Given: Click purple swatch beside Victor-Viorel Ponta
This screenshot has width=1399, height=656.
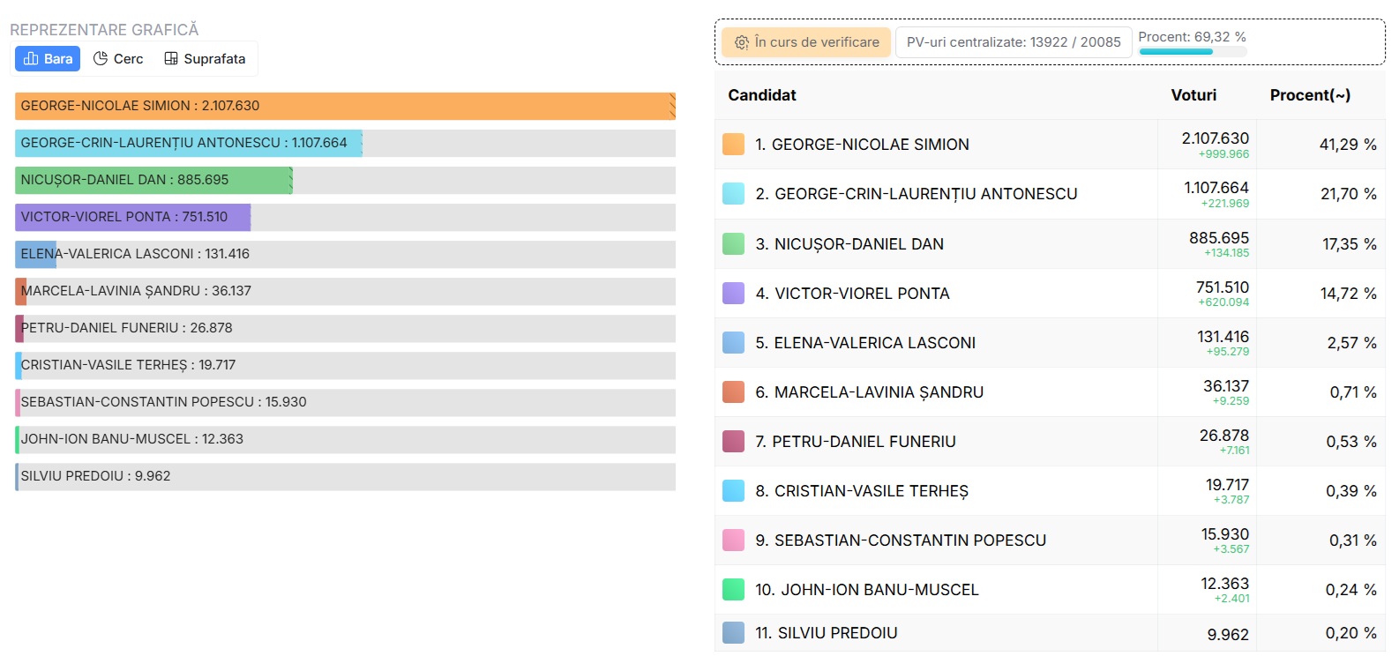Looking at the screenshot, I should point(733,294).
